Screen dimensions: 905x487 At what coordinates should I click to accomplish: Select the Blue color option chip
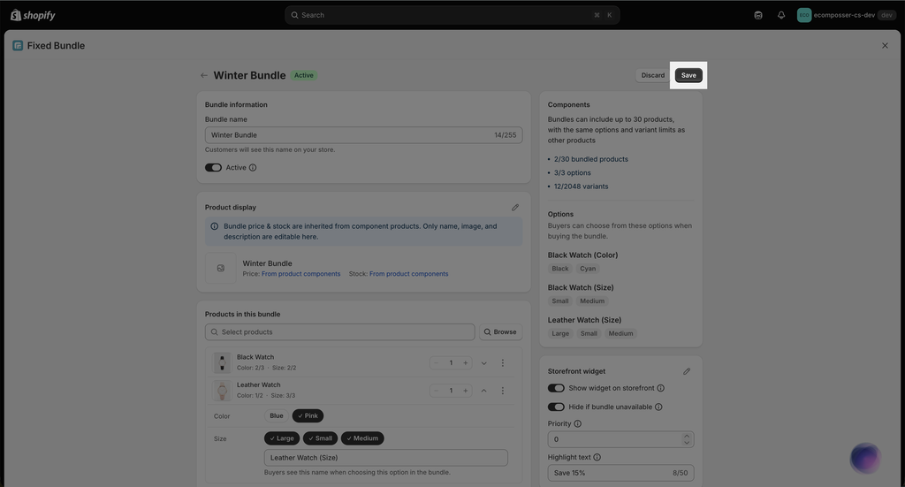(x=277, y=416)
